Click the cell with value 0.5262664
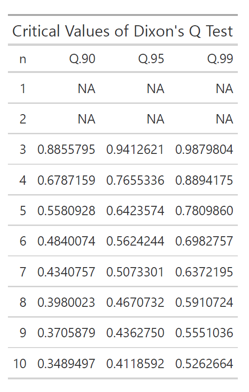 click(204, 363)
